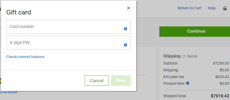Viewport: 230px width, 100px height.
Task: Go back via Return to Cart
Action: tap(189, 8)
